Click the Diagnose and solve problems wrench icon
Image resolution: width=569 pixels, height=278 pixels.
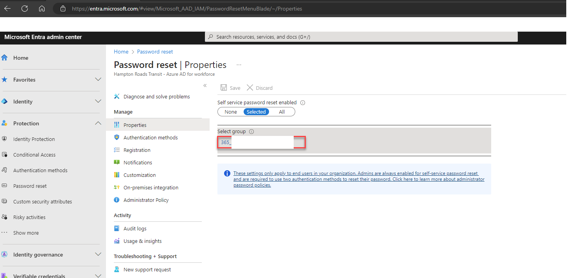click(117, 96)
